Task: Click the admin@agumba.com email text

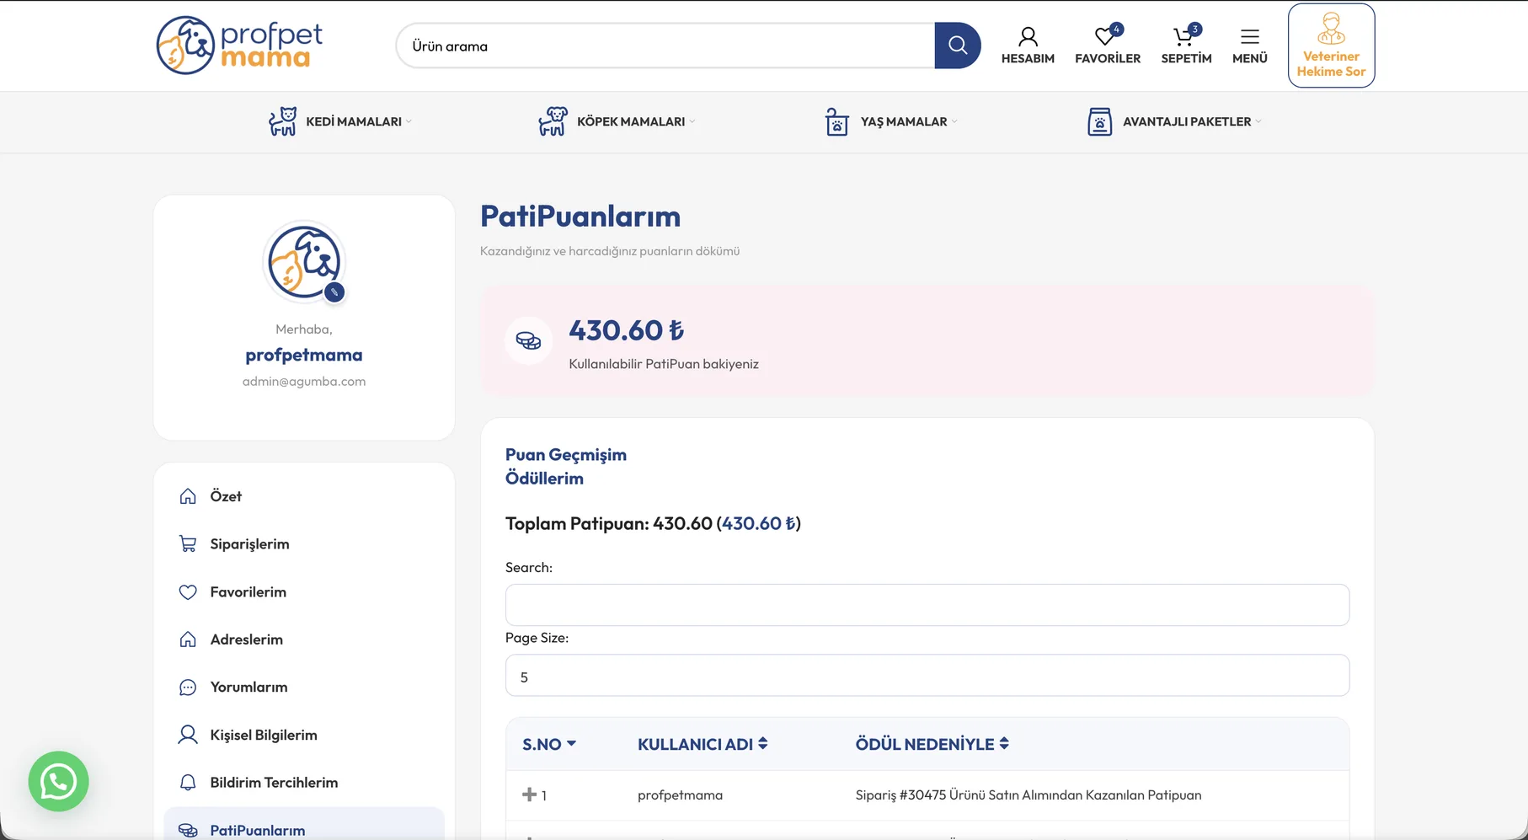Action: click(x=304, y=382)
